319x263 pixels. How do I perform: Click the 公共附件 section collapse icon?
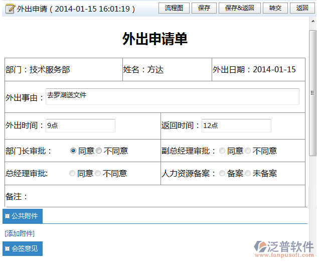(x=7, y=216)
